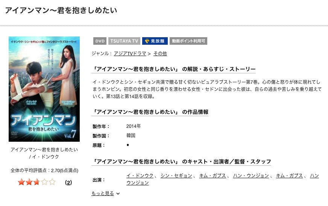Click the DVD badge icon
Screen dimensions: 328x206
point(100,41)
